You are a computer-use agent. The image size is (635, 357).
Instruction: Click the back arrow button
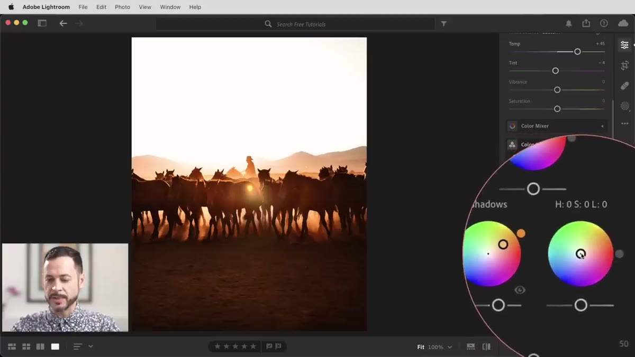click(x=63, y=23)
